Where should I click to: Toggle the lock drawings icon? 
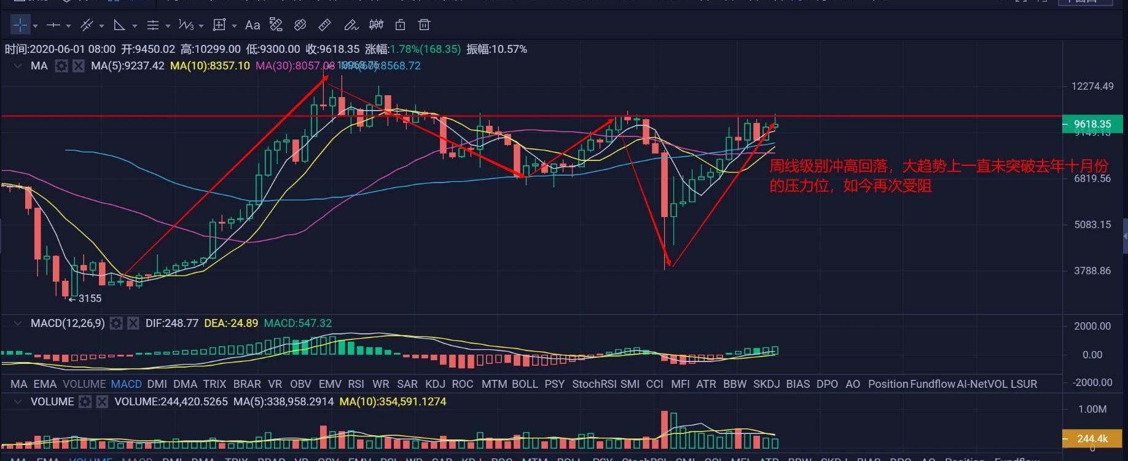click(400, 25)
